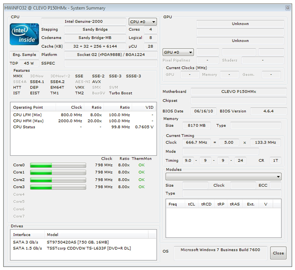
Task: Click the BIOS Version 4.6.4 field
Action: click(x=268, y=111)
